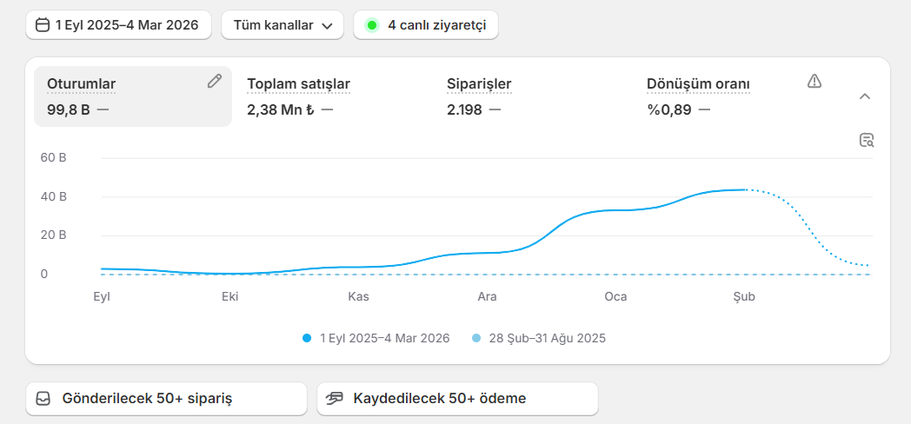
Task: Open the Tüm kanallar dropdown
Action: coord(283,25)
